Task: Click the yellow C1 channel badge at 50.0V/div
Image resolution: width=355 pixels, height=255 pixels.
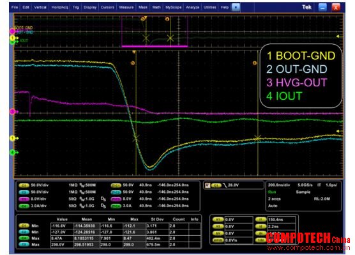Action: (24, 185)
